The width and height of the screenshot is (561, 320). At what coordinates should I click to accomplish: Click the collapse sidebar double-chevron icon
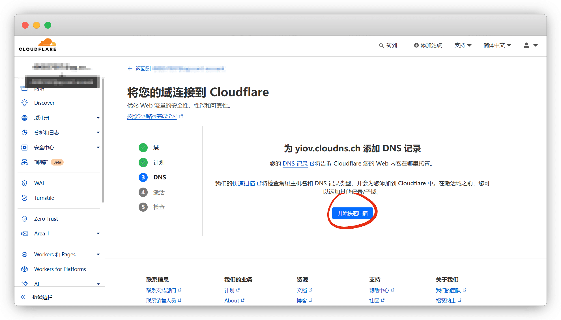click(x=23, y=297)
